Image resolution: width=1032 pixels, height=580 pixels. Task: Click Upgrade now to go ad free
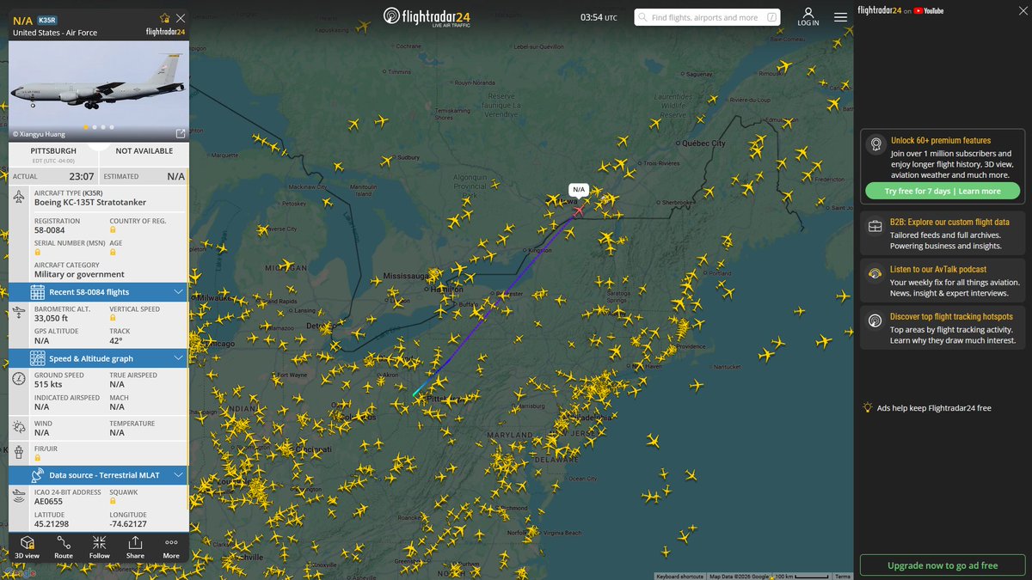[943, 565]
